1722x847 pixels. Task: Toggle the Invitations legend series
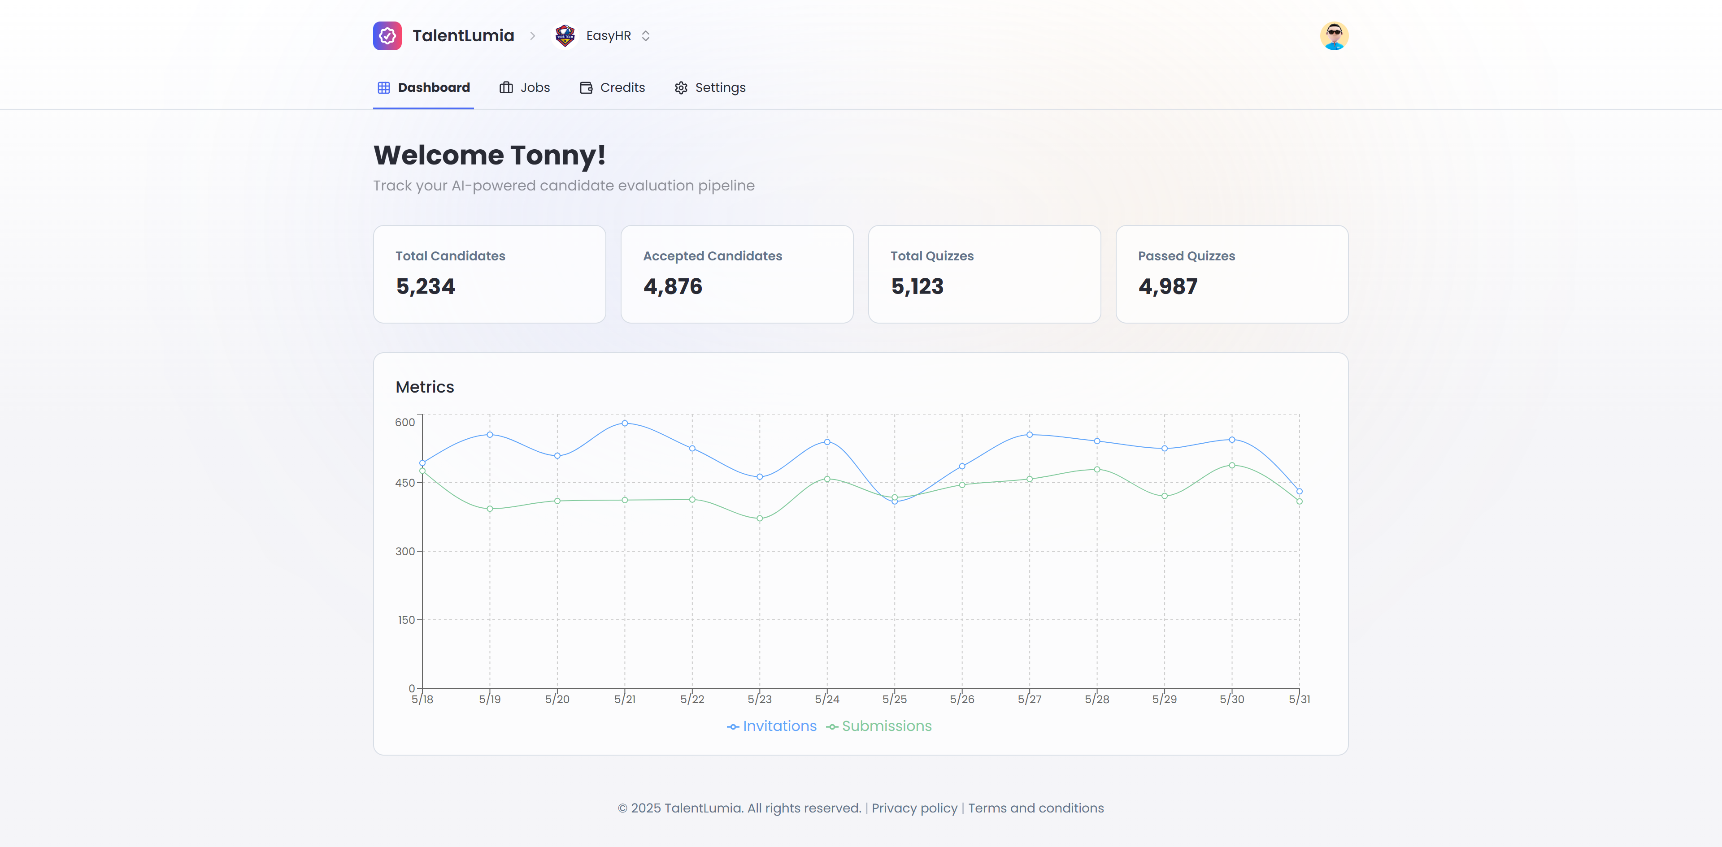click(771, 726)
